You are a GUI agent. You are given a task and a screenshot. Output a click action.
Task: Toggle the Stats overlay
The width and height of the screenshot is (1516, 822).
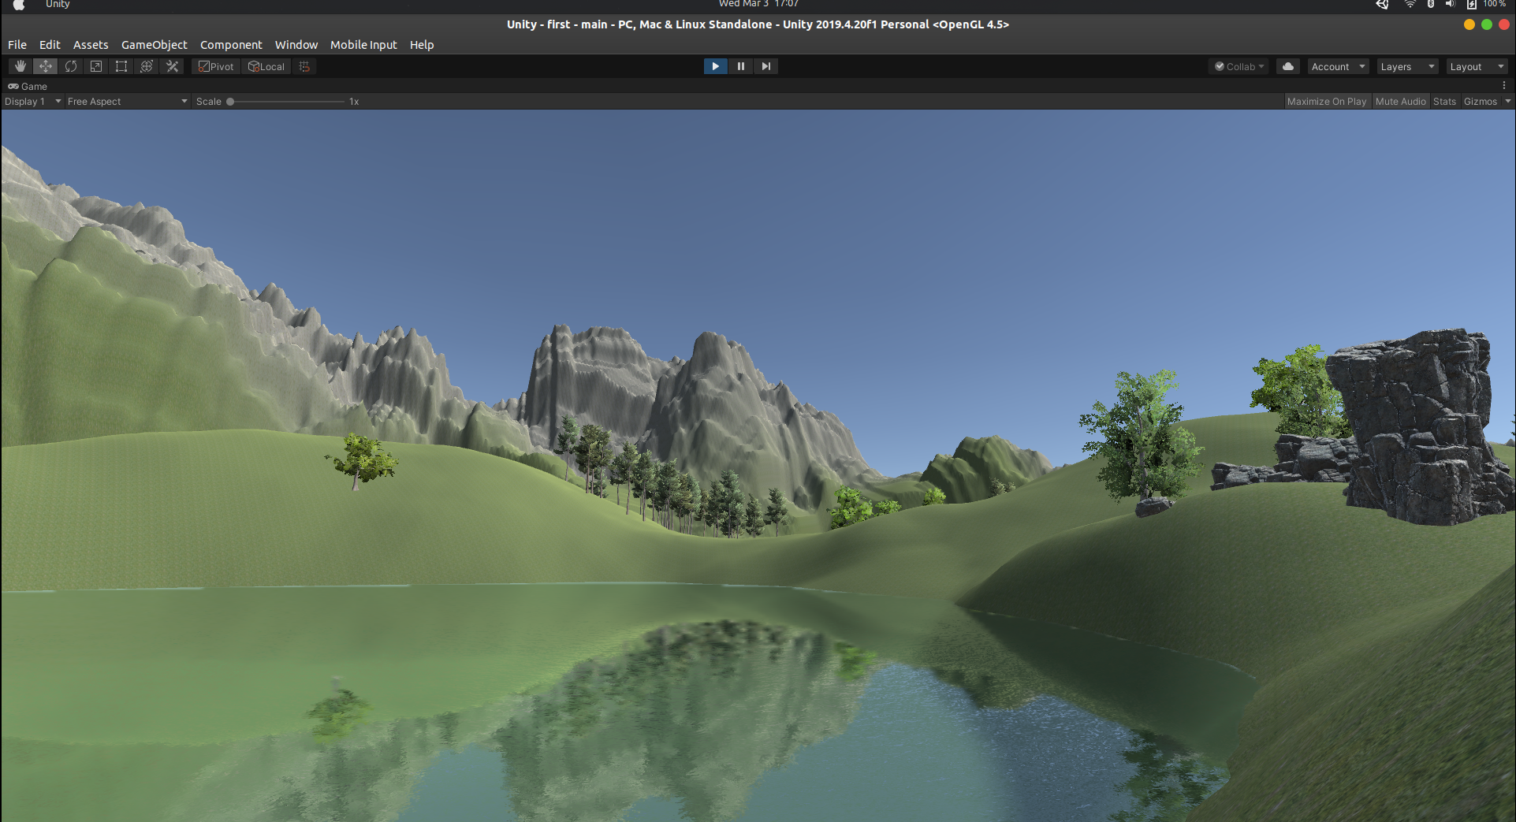coord(1444,101)
